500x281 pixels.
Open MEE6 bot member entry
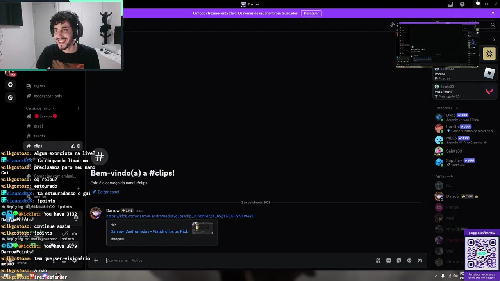tap(465, 140)
